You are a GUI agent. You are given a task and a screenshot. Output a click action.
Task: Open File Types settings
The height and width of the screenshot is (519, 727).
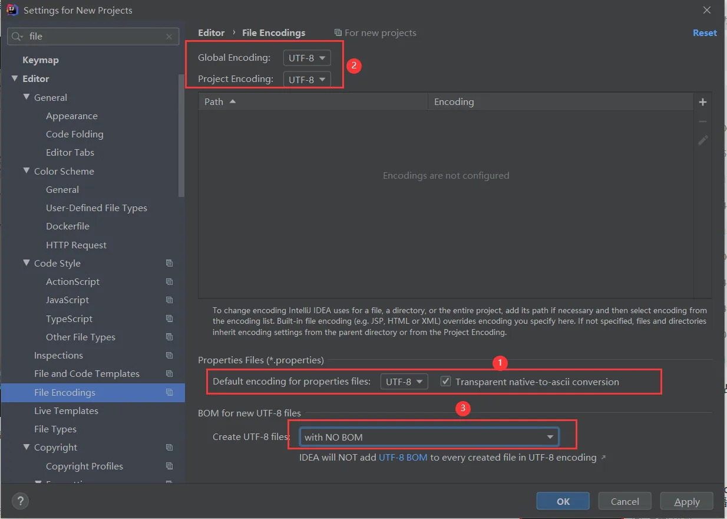55,429
